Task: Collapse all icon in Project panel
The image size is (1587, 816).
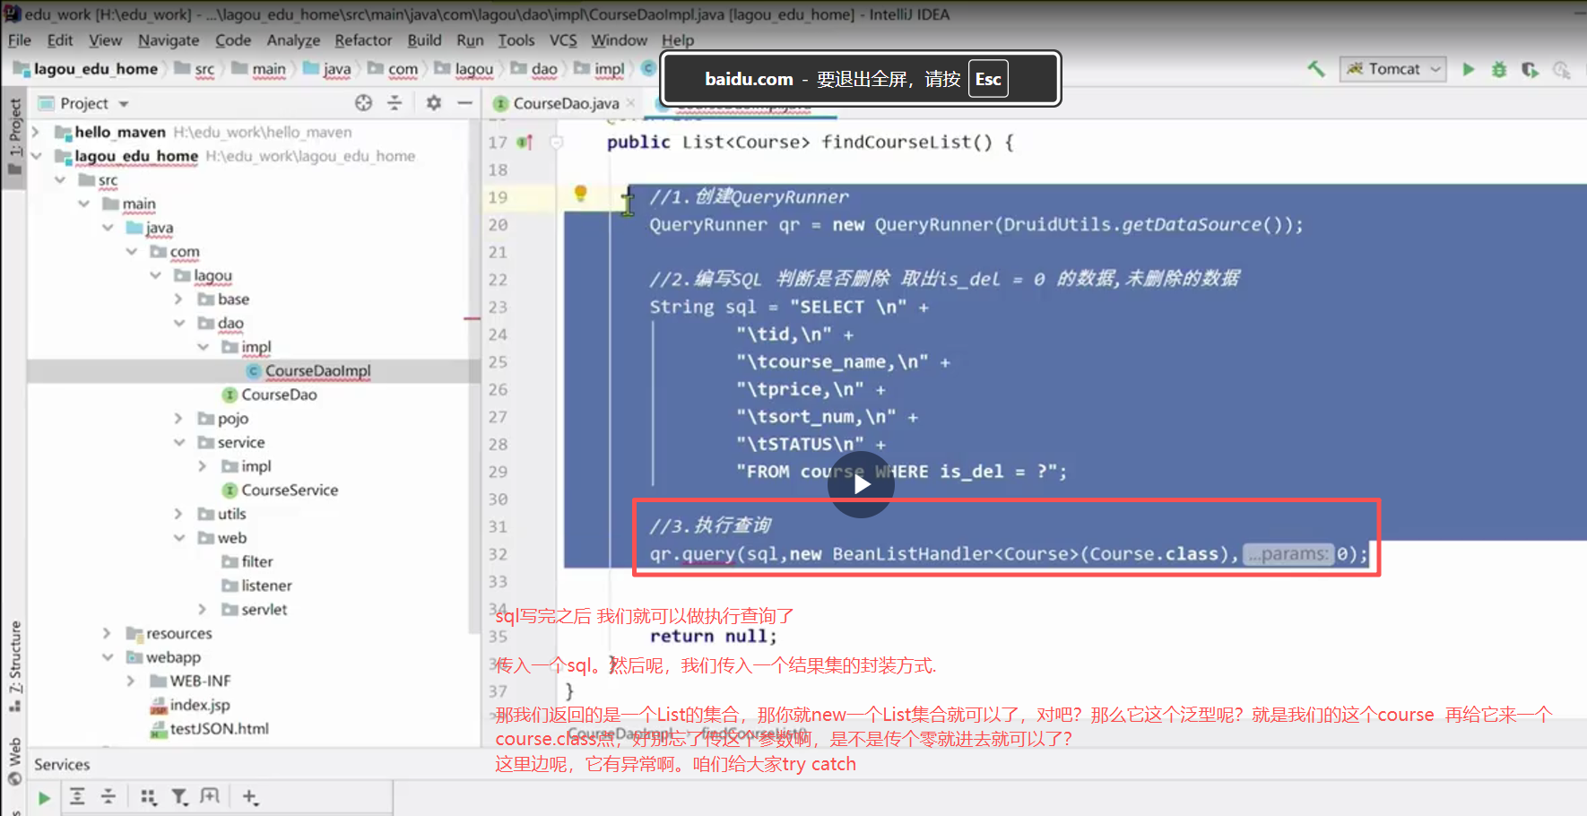Action: [395, 103]
